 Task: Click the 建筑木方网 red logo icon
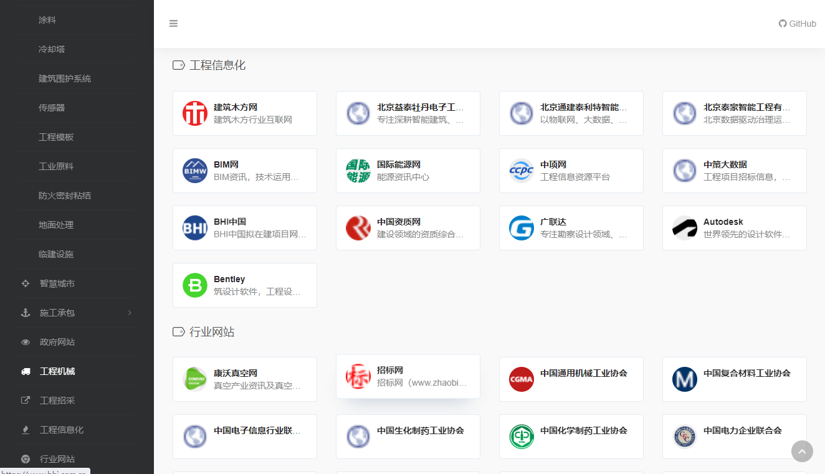point(195,113)
